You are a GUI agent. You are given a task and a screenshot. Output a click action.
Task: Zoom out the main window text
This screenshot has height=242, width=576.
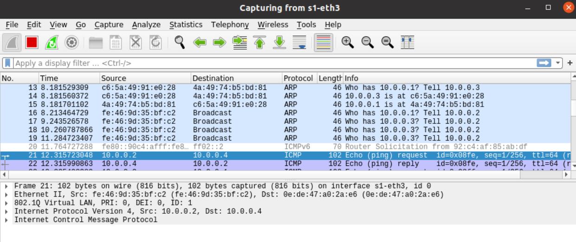click(x=367, y=43)
